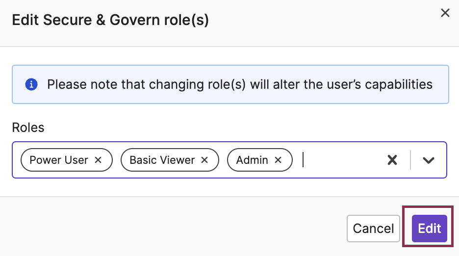Select the Admin chip label

252,160
